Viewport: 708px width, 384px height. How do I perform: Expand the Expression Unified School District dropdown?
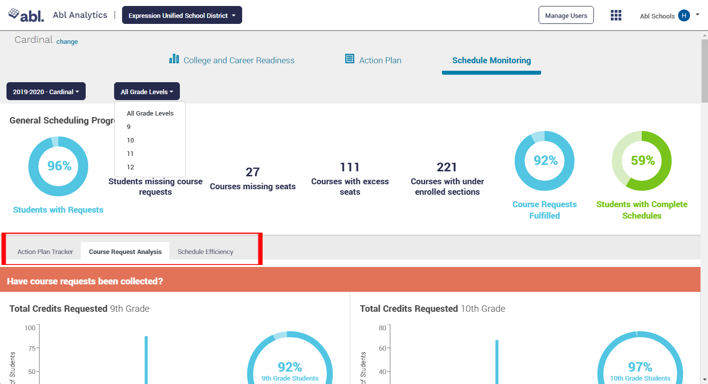click(x=182, y=15)
